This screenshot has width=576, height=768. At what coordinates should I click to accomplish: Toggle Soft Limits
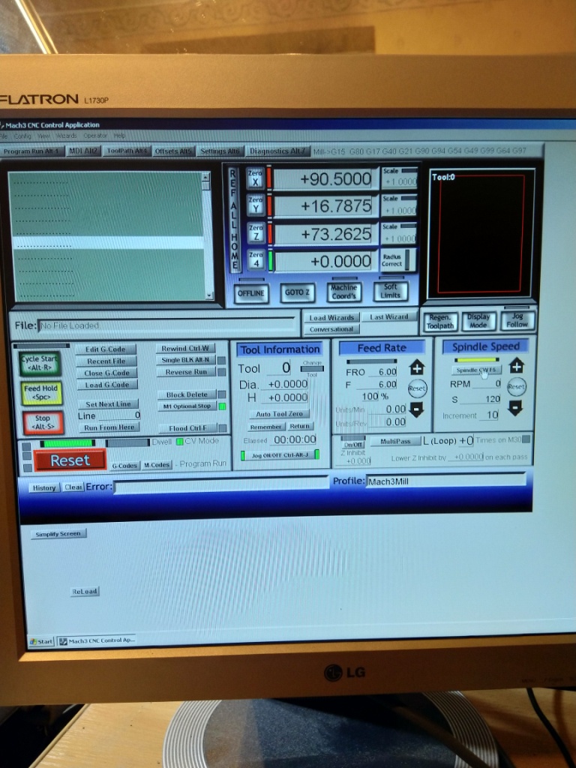coord(390,291)
